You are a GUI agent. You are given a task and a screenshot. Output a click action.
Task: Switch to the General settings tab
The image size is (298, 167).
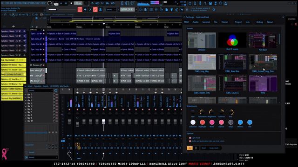(206, 22)
